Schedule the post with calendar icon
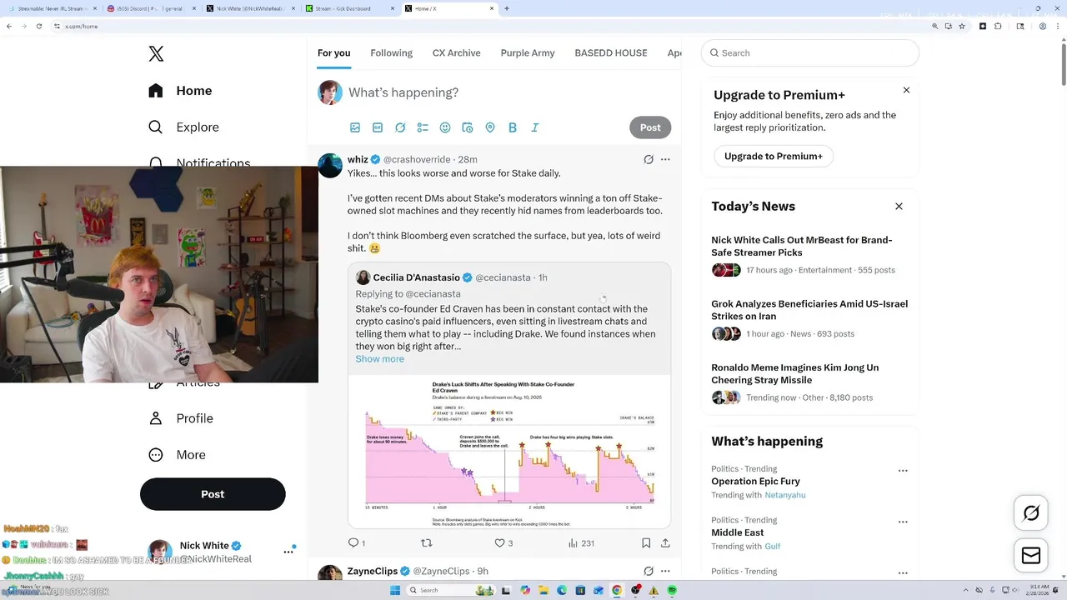The height and width of the screenshot is (600, 1067). coord(468,127)
